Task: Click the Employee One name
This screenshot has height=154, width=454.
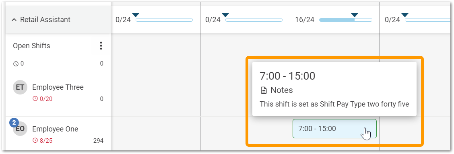Action: coord(55,129)
